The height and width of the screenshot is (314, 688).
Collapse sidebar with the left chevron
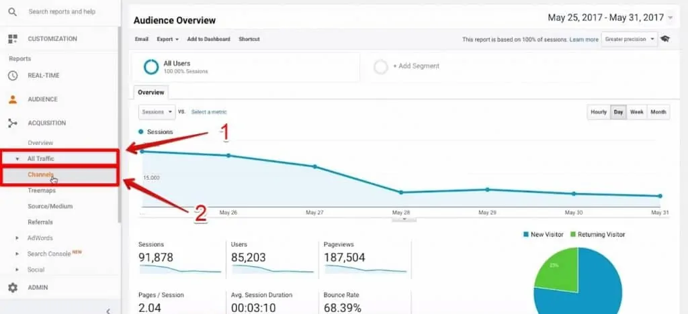109,310
